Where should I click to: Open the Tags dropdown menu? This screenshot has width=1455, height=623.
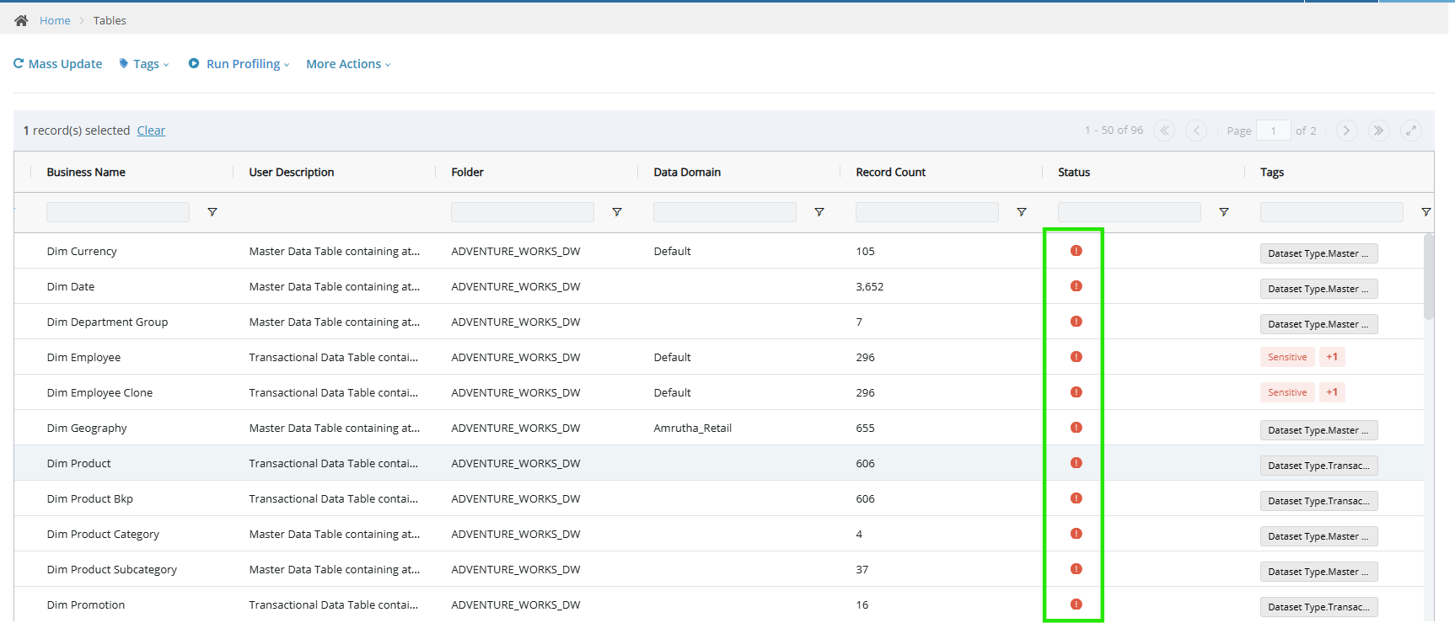coord(144,64)
